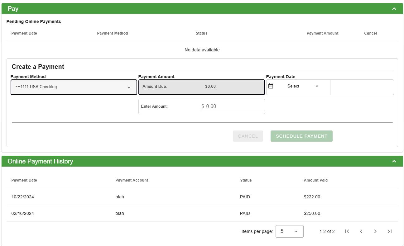Click the Payment Account column header
The height and width of the screenshot is (246, 404).
132,180
